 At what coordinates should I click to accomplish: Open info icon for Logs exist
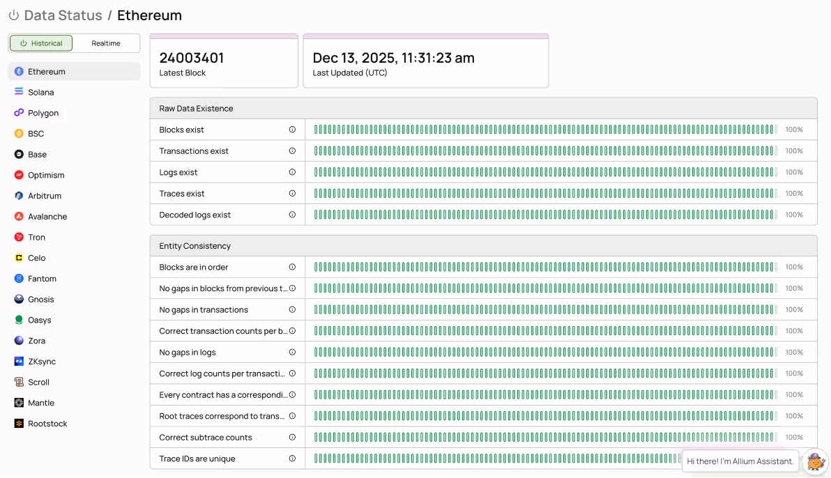coord(292,171)
